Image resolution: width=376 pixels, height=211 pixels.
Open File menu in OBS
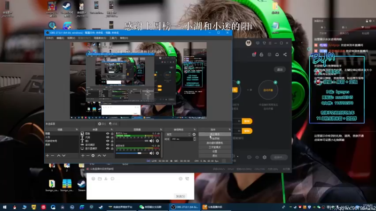tap(50, 38)
